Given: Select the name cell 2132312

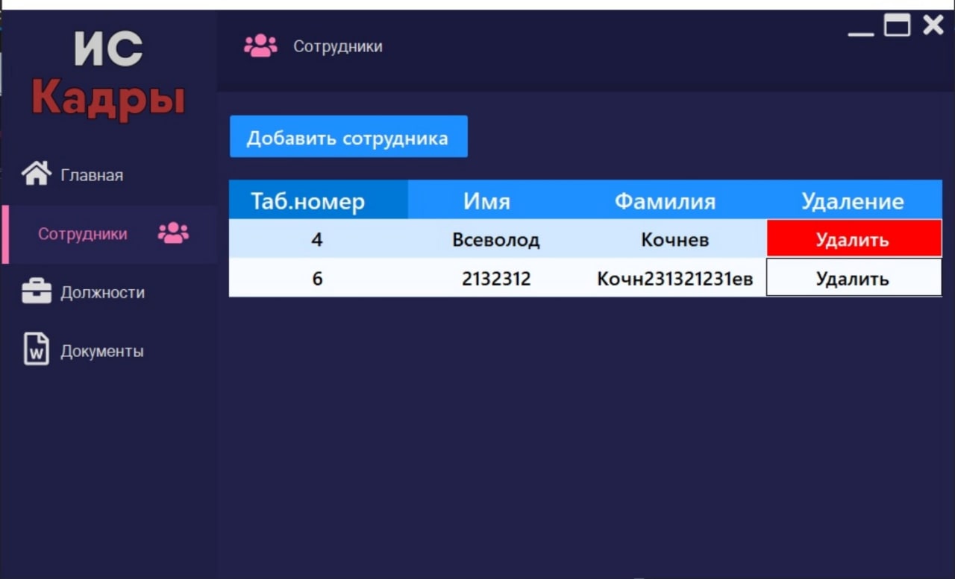Looking at the screenshot, I should (496, 279).
